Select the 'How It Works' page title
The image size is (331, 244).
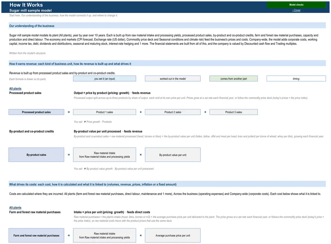pyautogui.click(x=26, y=5)
